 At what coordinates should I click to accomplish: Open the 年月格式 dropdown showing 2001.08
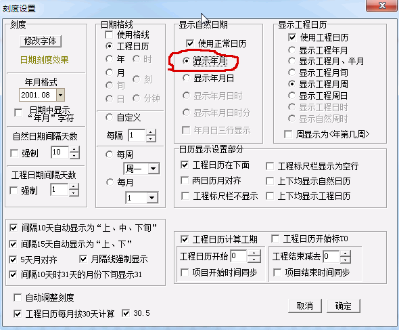click(61, 95)
